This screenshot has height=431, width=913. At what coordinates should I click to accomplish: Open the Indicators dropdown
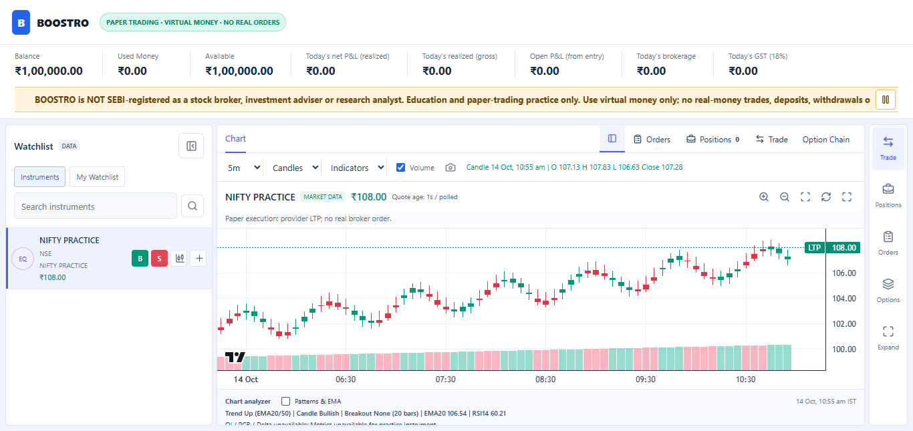pos(357,168)
